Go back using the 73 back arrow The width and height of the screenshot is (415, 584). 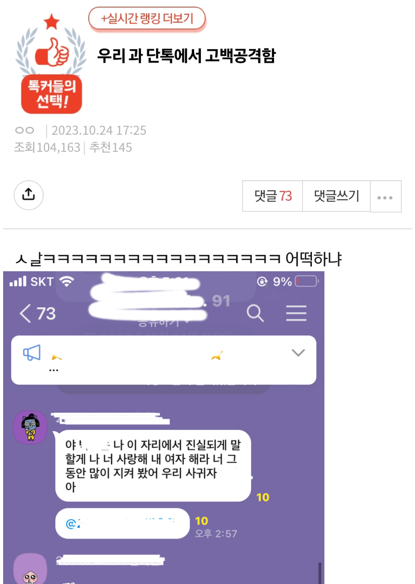38,314
